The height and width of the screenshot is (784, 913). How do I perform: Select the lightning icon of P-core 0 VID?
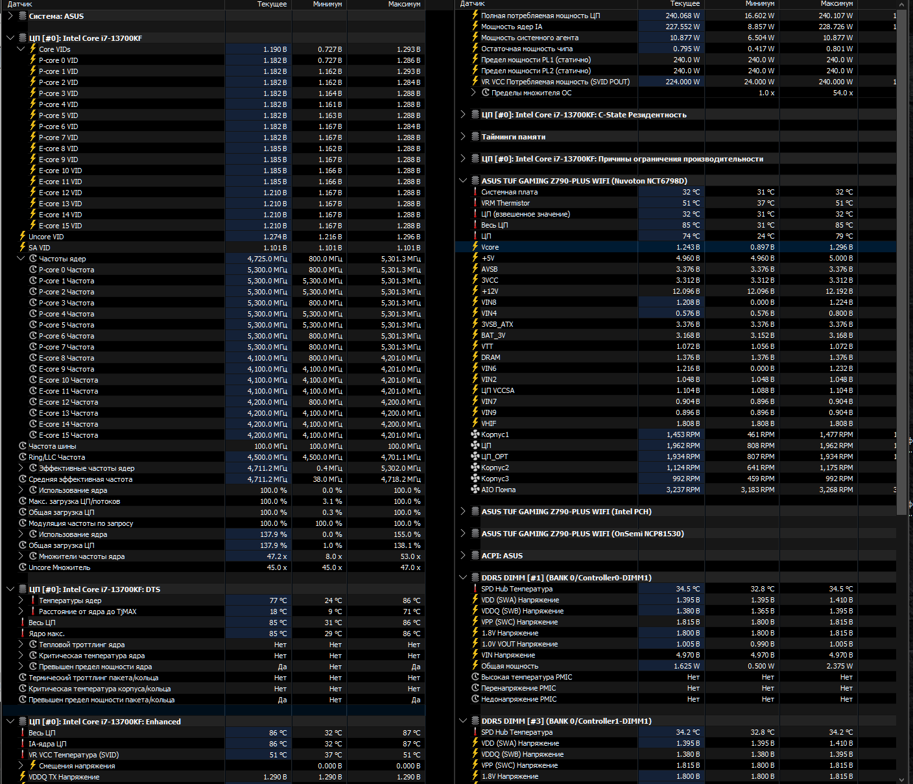click(x=33, y=60)
